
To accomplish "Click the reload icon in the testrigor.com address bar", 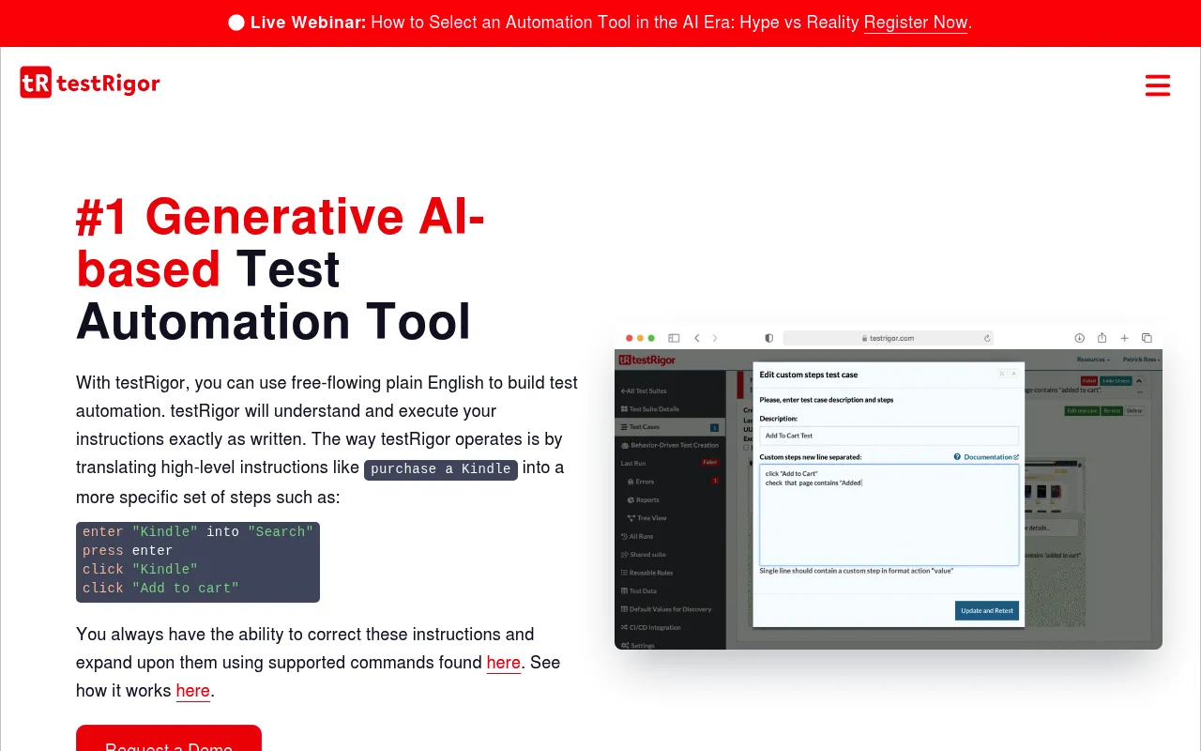I will tap(987, 338).
